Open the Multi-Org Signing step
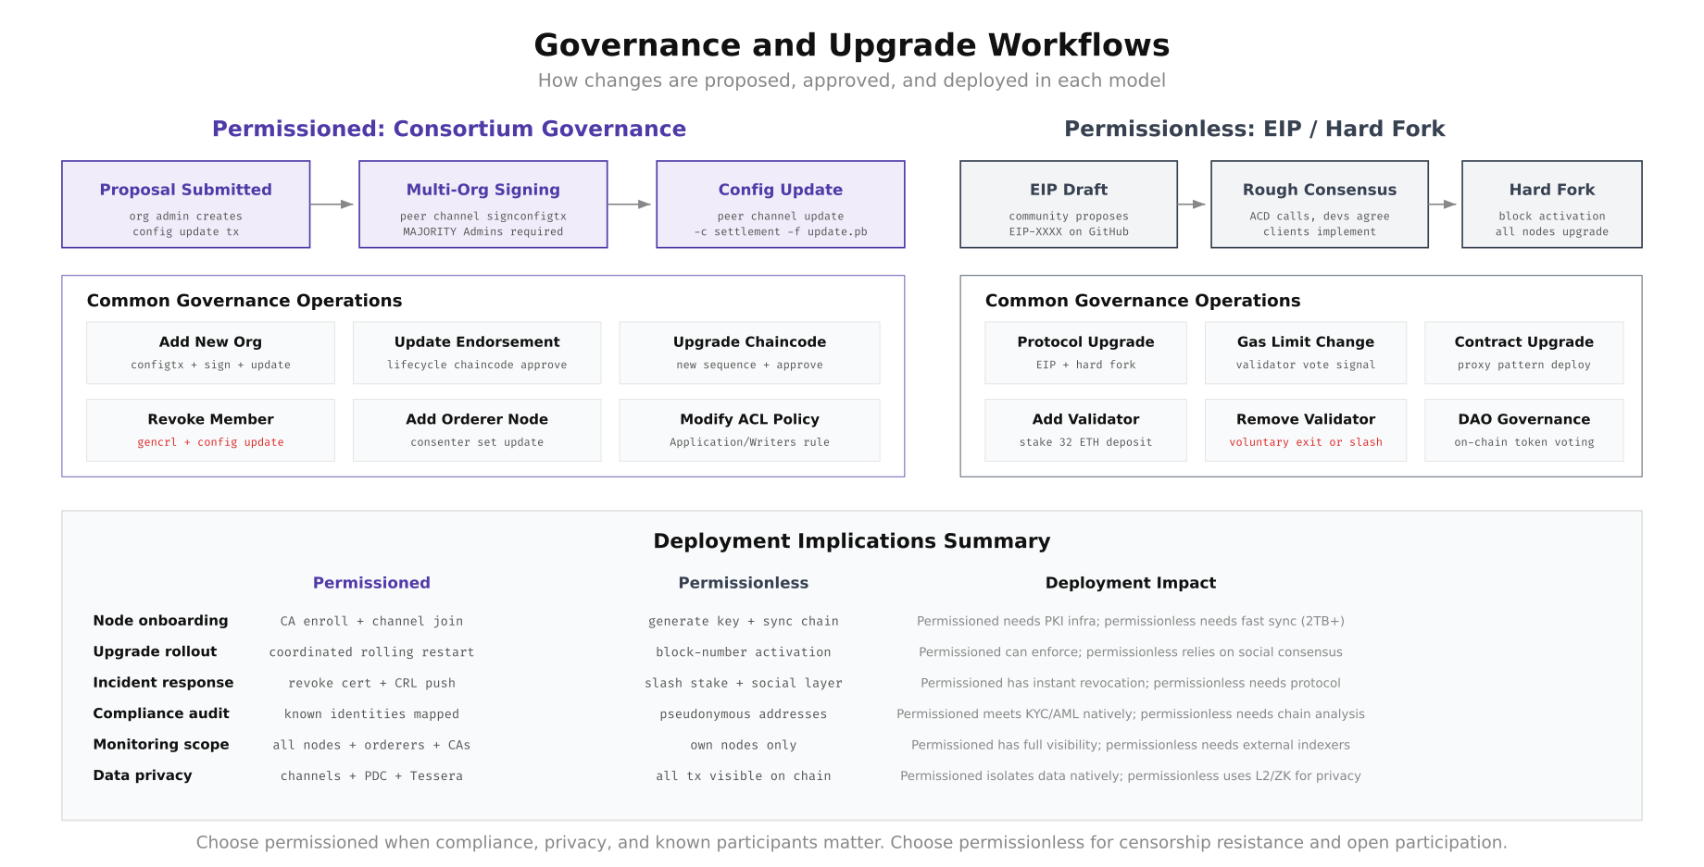This screenshot has height=867, width=1704. coord(482,204)
